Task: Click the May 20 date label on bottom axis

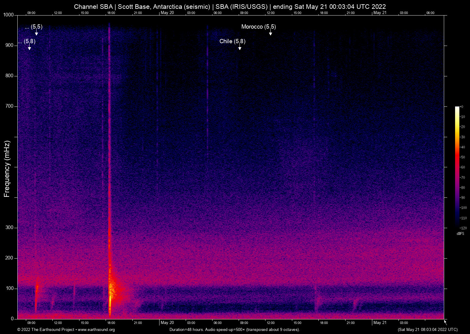Action: tap(167, 323)
